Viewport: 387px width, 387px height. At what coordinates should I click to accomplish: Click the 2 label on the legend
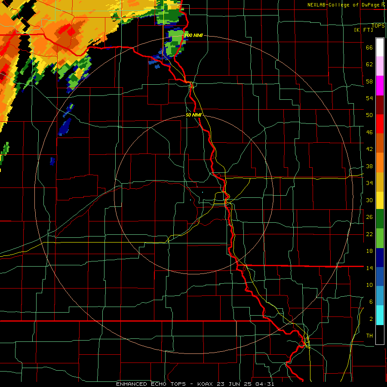coord(371,319)
